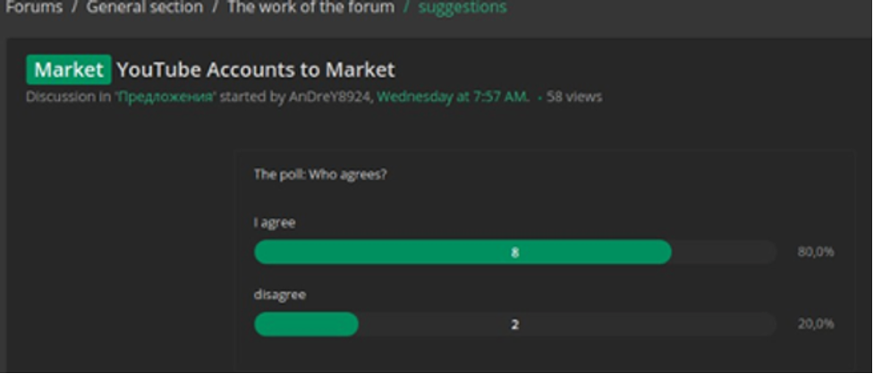Open the 'Предложения' forum link
874x374 pixels.
point(165,97)
